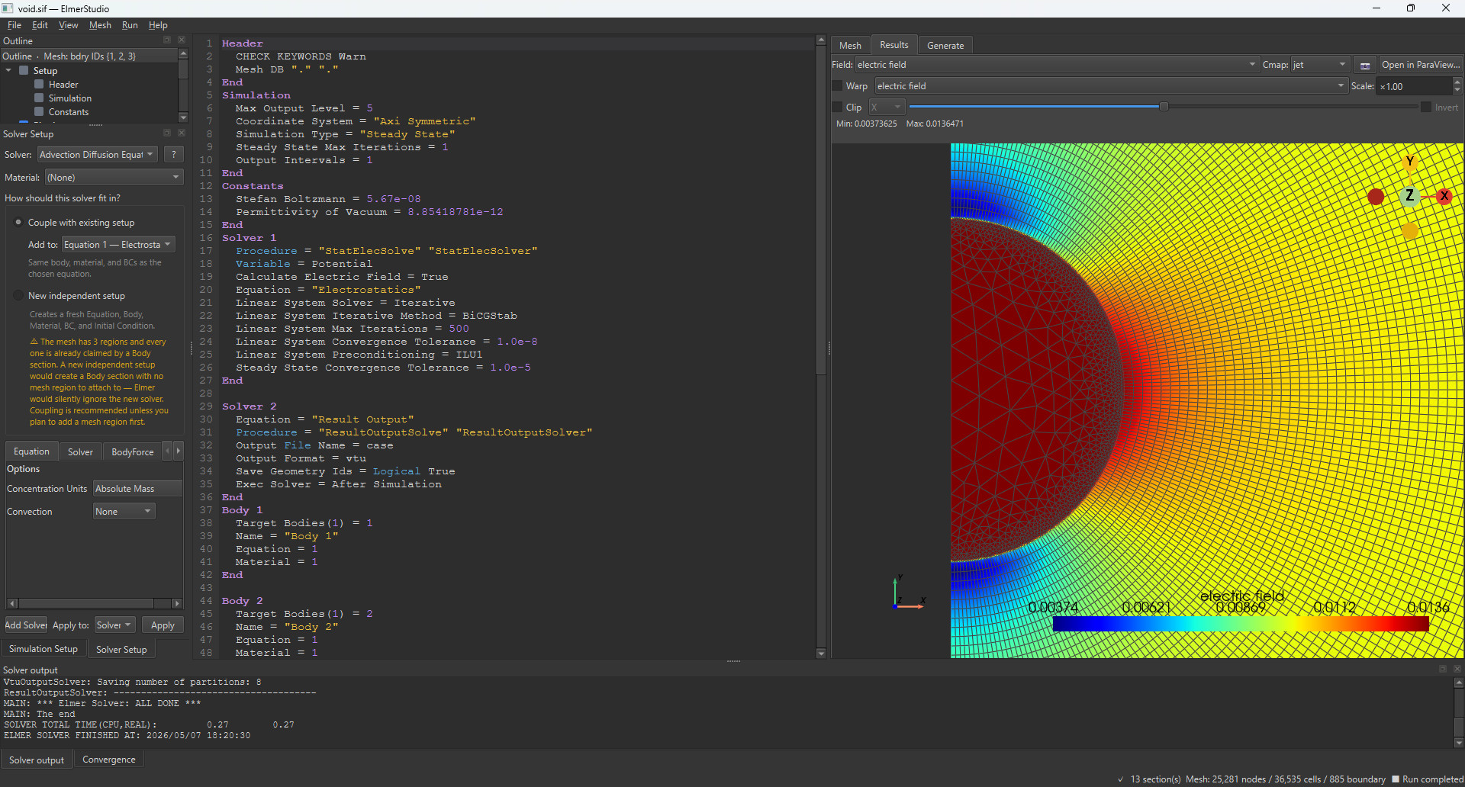
Task: Close the Outline panel using its X icon
Action: coord(182,40)
